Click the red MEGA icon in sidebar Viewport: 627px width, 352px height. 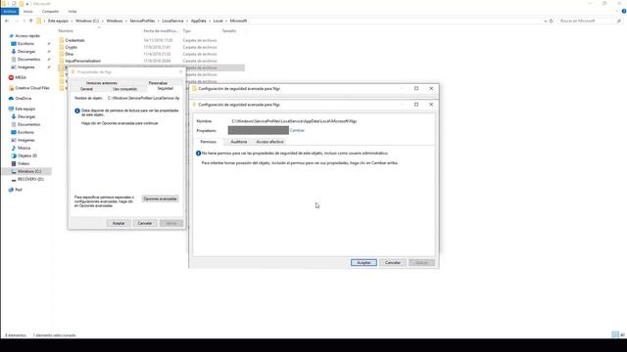(x=11, y=77)
